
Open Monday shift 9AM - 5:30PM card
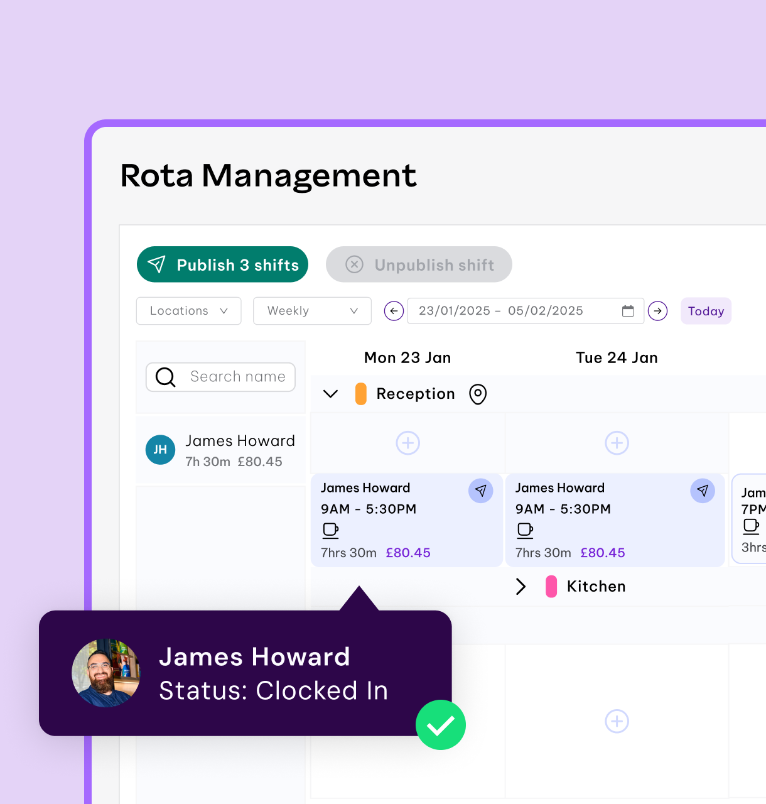tap(407, 520)
